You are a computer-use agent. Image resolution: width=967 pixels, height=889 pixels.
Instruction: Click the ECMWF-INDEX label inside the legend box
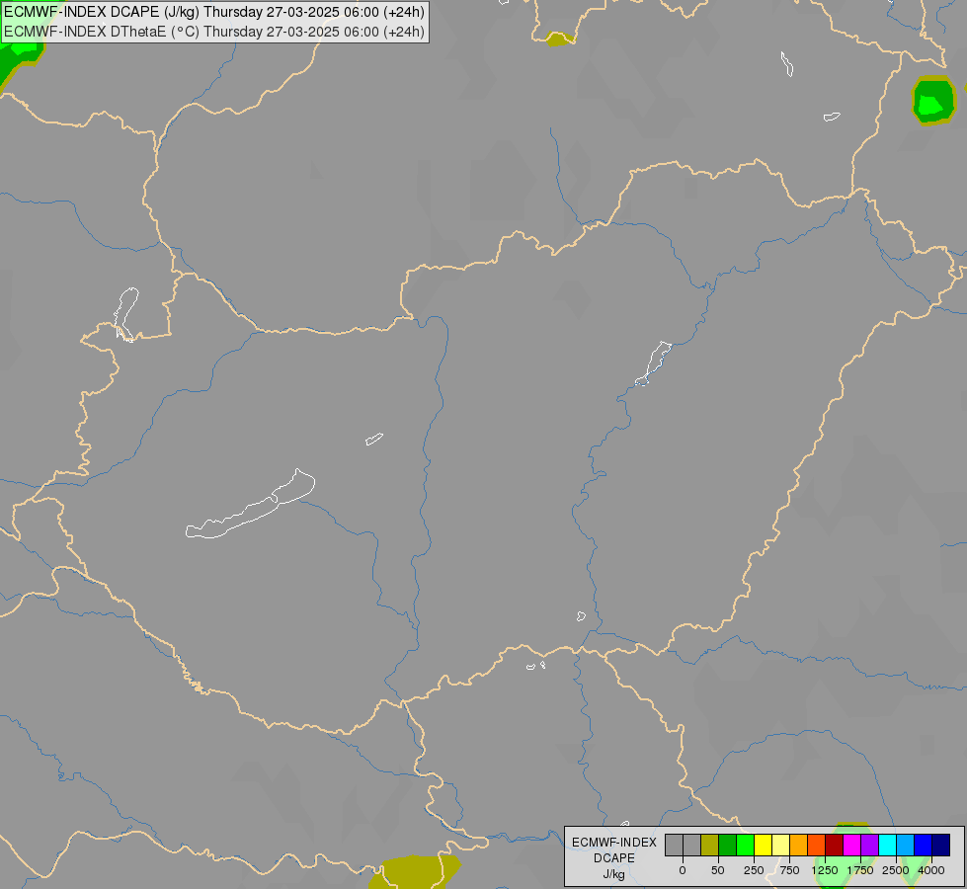tap(614, 843)
